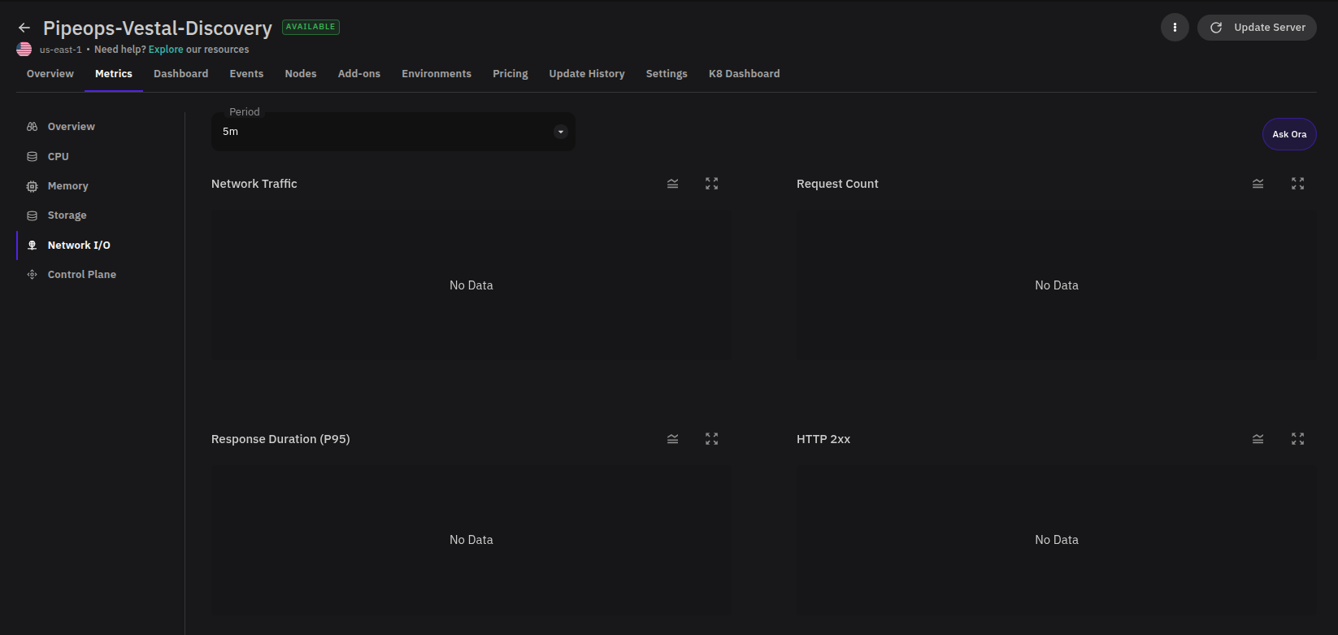Expand HTTP 2xx chart to fullscreen
1338x635 pixels.
click(1297, 439)
